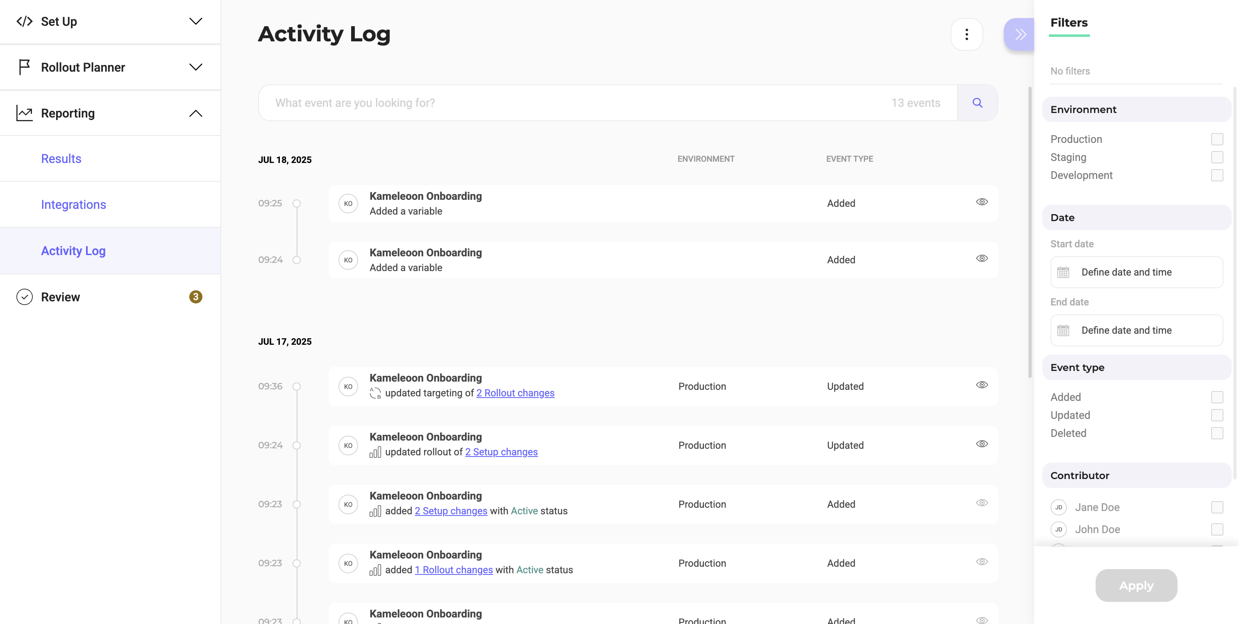Image resolution: width=1239 pixels, height=624 pixels.
Task: Click the Review checkmark circle icon
Action: pyautogui.click(x=25, y=297)
